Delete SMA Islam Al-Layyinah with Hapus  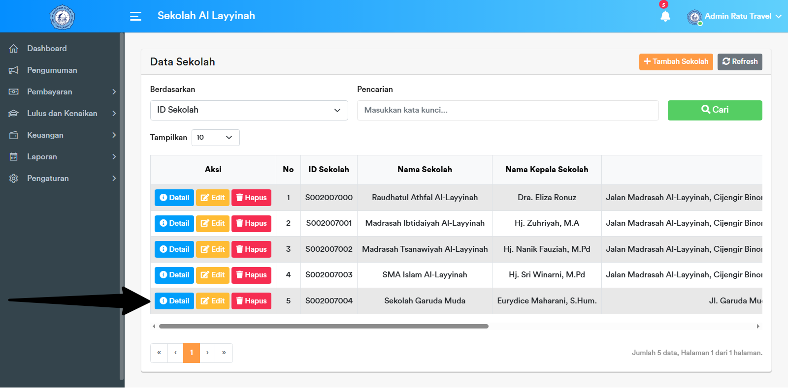[x=251, y=275]
